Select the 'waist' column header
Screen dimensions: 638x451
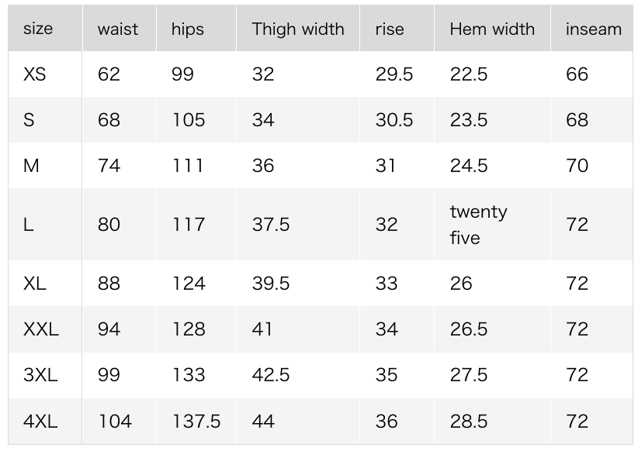(120, 29)
